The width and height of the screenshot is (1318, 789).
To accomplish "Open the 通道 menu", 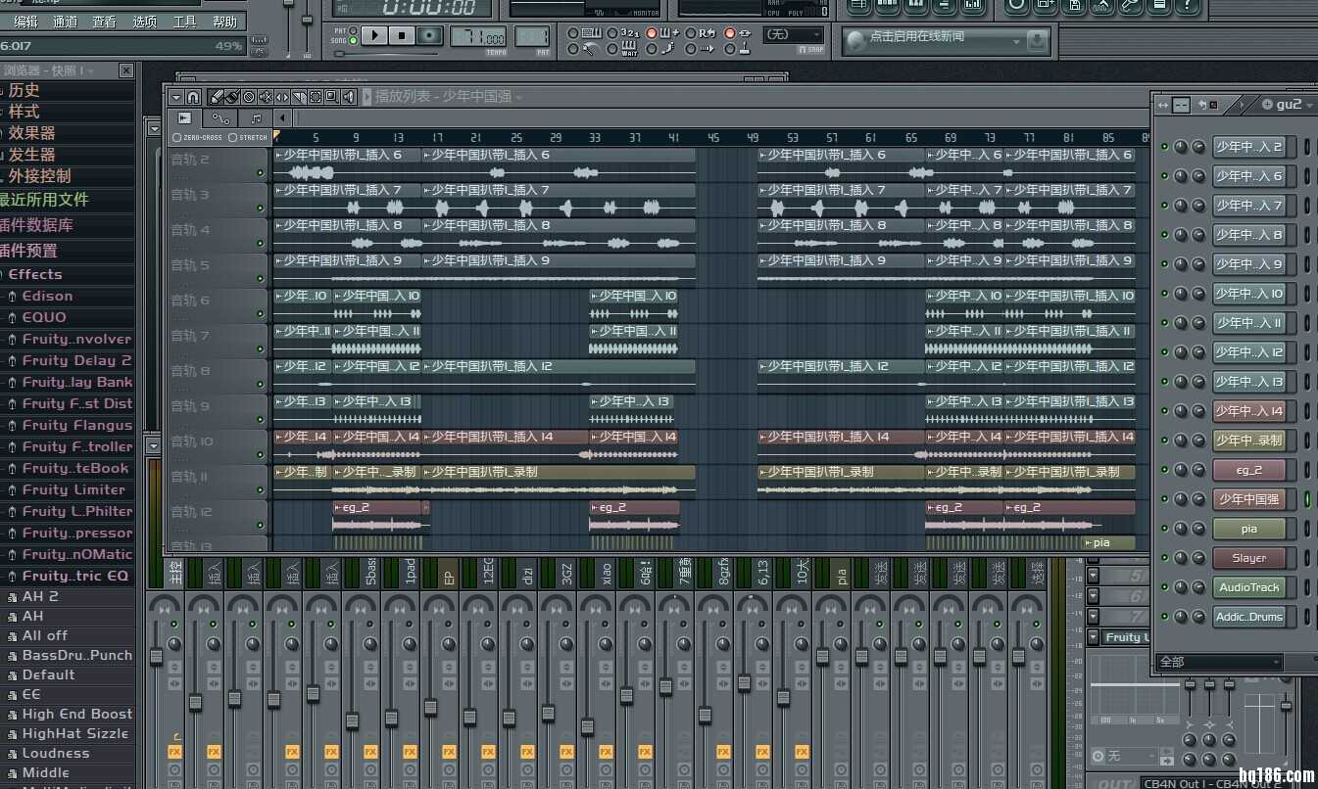I will point(65,22).
